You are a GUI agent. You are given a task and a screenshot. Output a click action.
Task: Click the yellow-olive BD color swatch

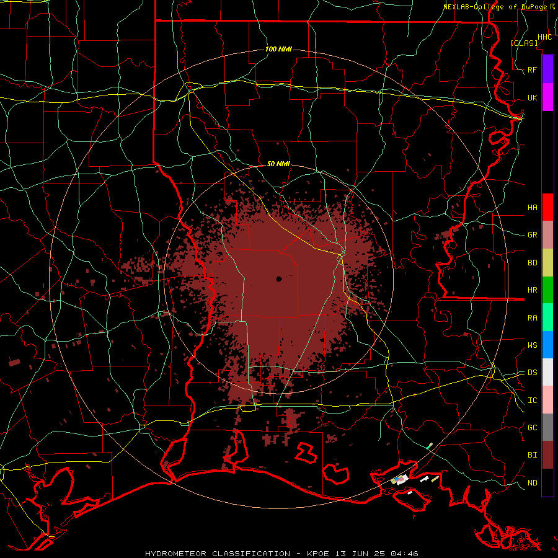tap(547, 263)
